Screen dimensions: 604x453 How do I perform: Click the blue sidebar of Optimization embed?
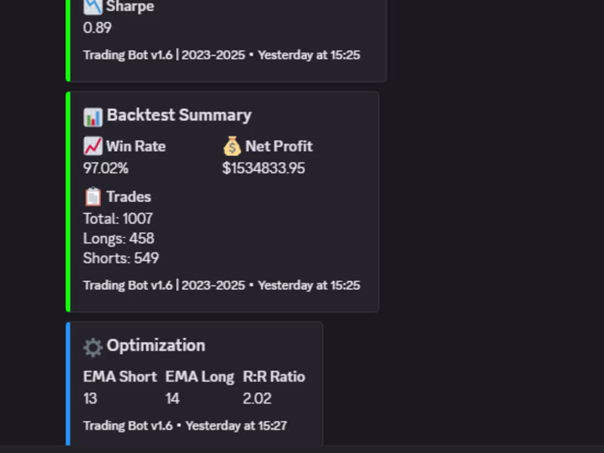coord(68,384)
